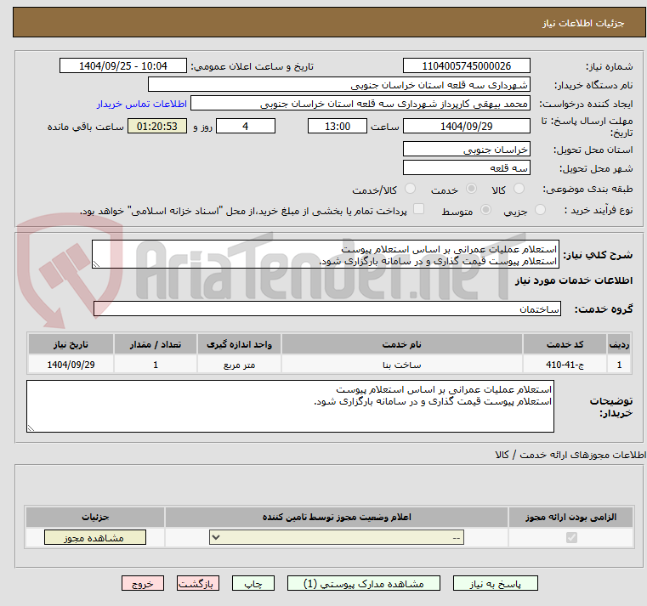Screen dimensions: 647x606
Task: Click the ایجاد کننده درخواست field
Action: click(x=360, y=104)
